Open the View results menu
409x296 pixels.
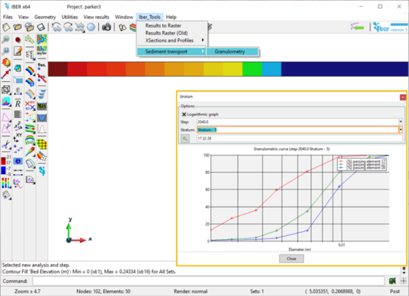97,16
